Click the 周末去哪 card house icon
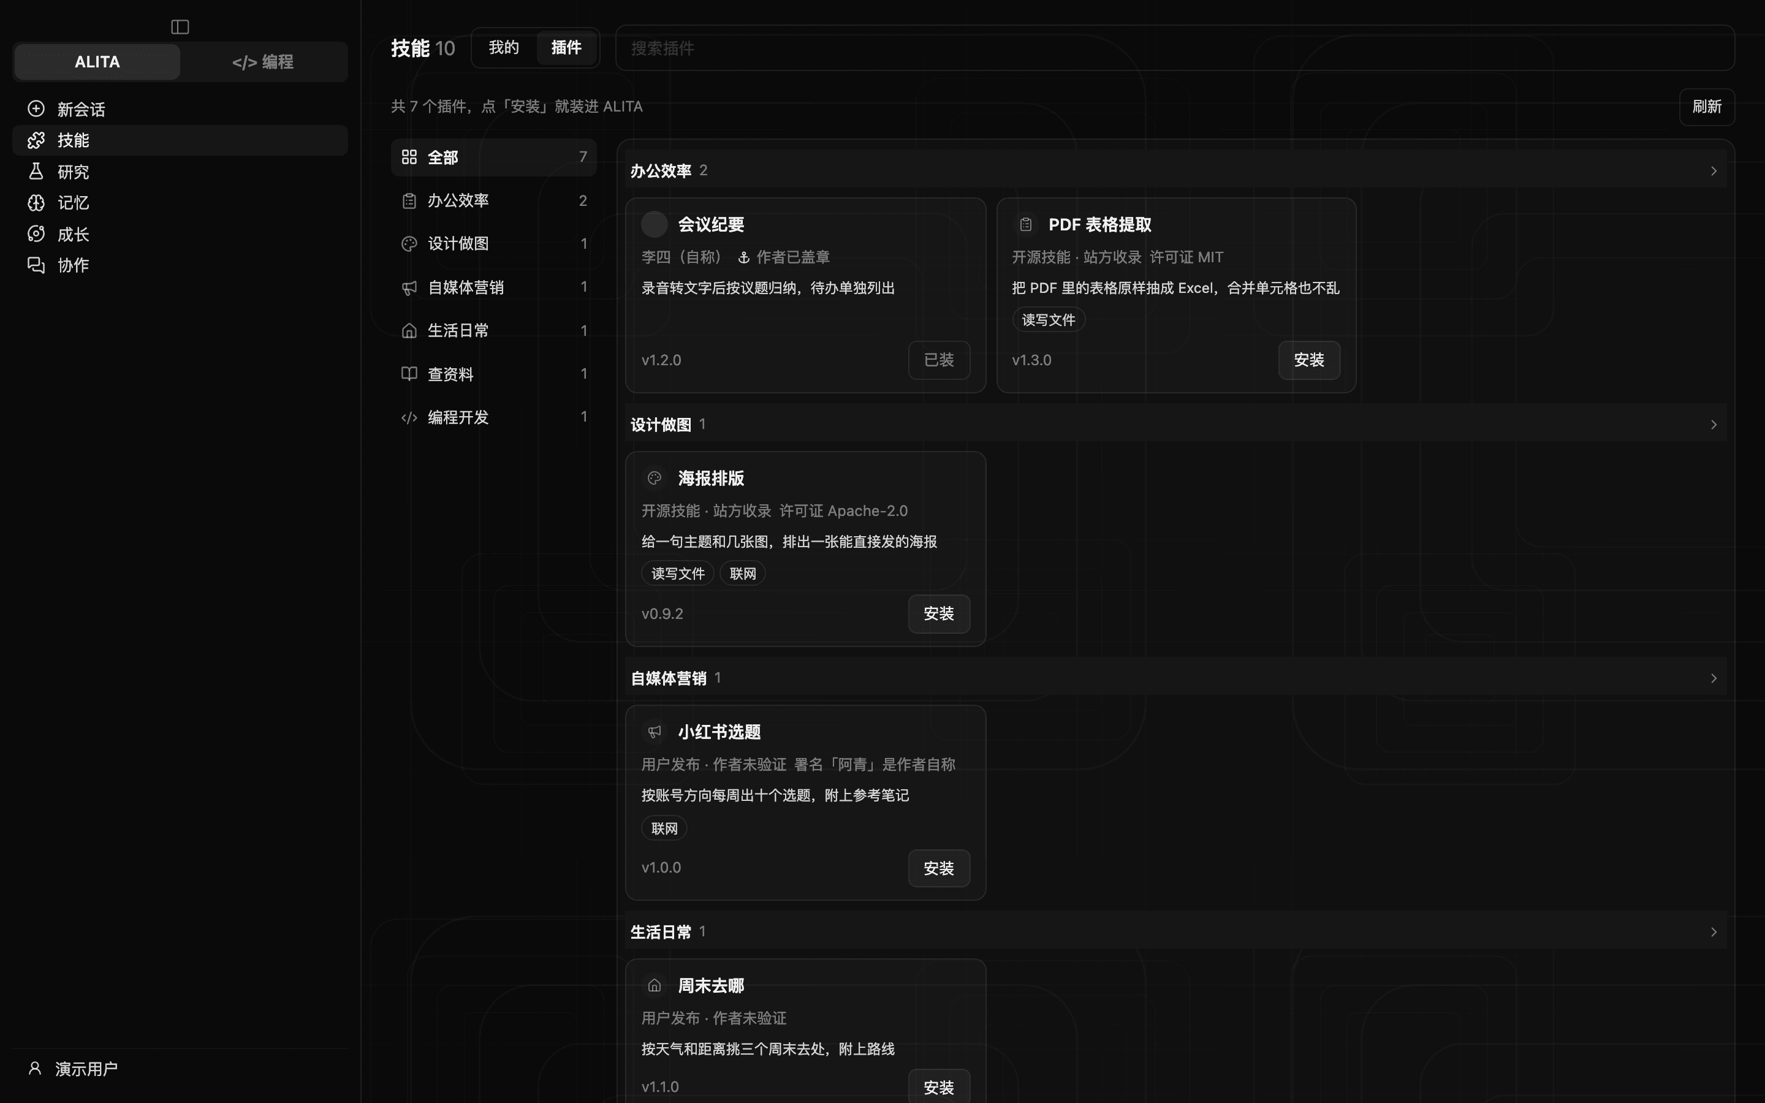 (655, 985)
